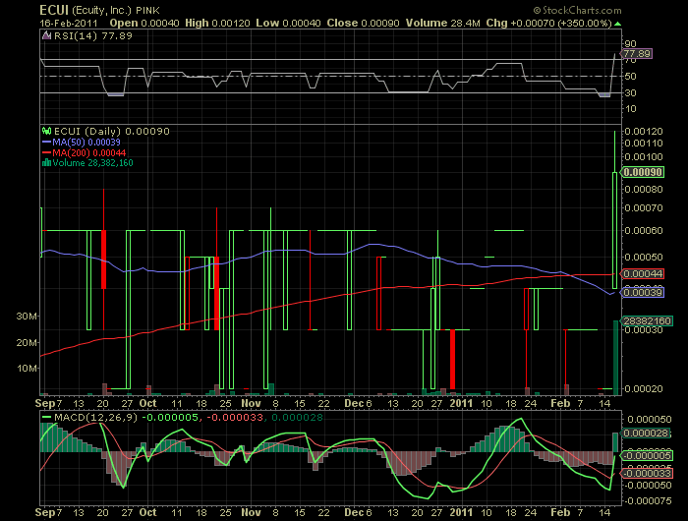
Task: Click the "MACD(12,26,9)" indicator label
Action: point(95,417)
